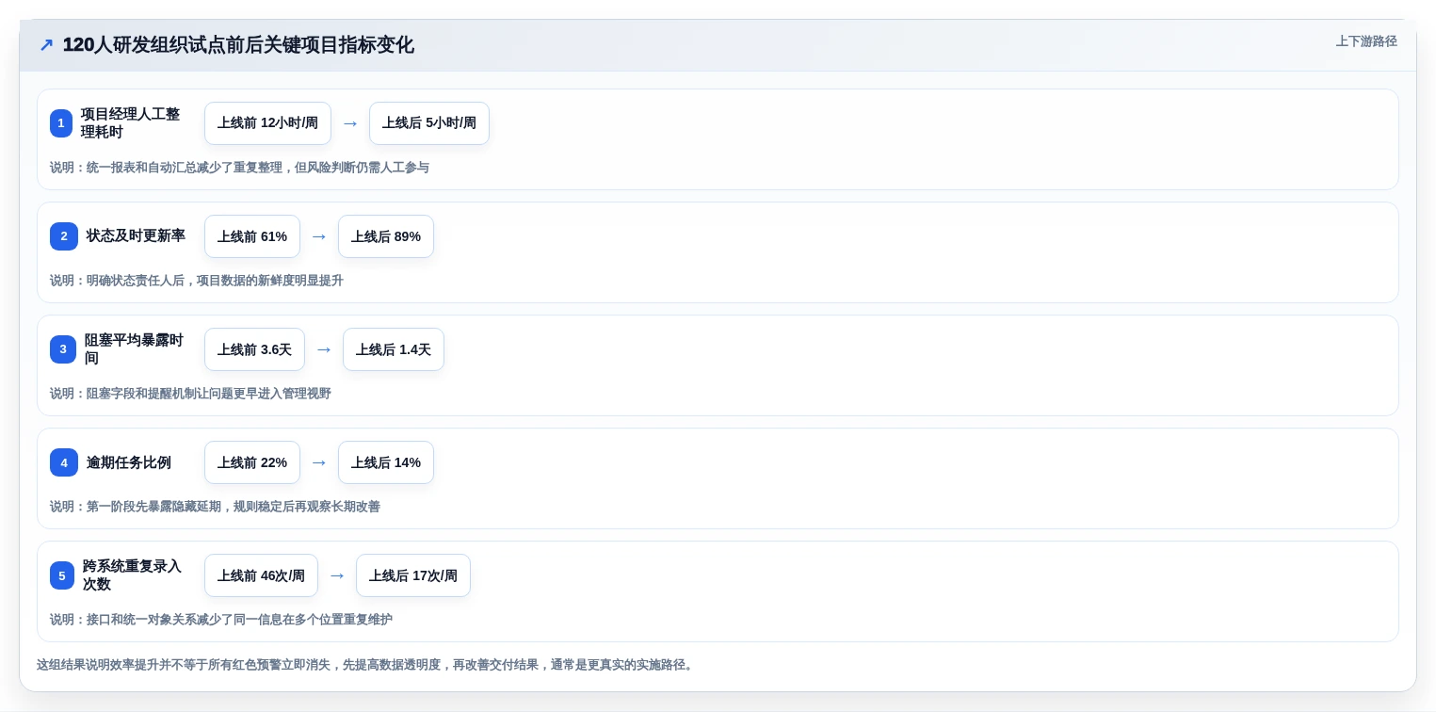The width and height of the screenshot is (1436, 712).
Task: Click the arrow between 3.6天 and 1.4天
Action: point(324,349)
